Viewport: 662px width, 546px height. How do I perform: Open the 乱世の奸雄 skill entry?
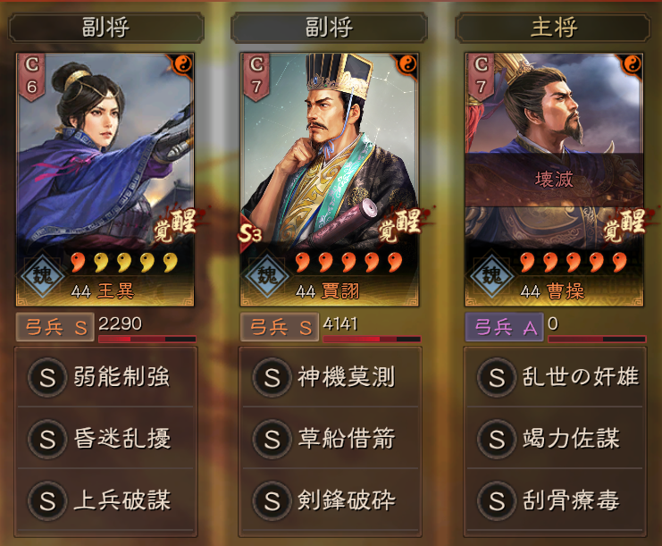point(555,377)
